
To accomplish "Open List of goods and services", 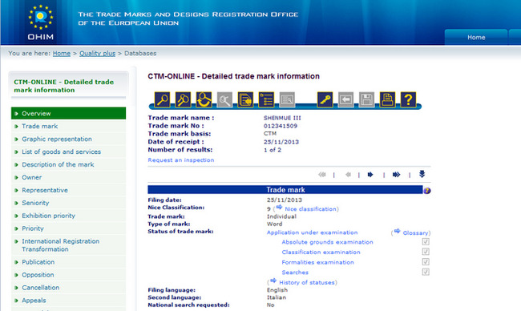I will (x=68, y=151).
